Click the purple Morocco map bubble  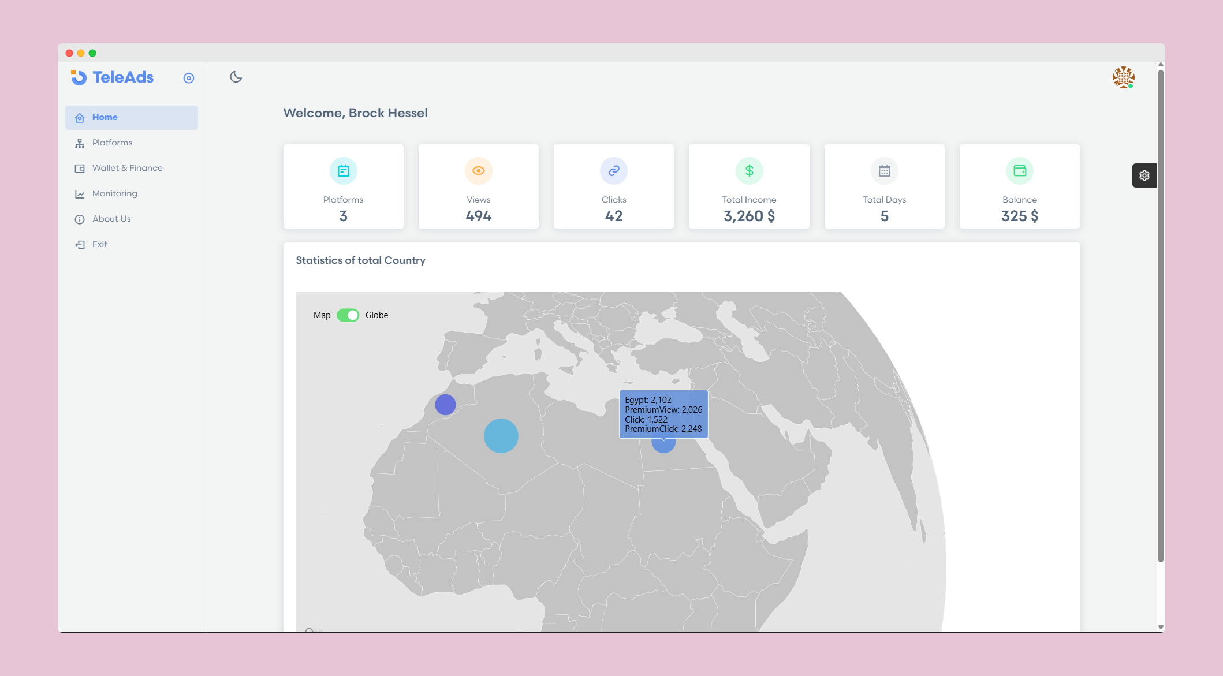tap(445, 405)
